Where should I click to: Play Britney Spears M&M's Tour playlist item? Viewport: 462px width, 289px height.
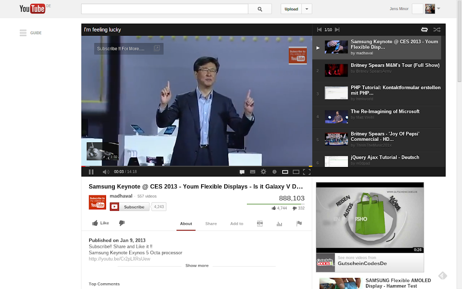coord(377,70)
